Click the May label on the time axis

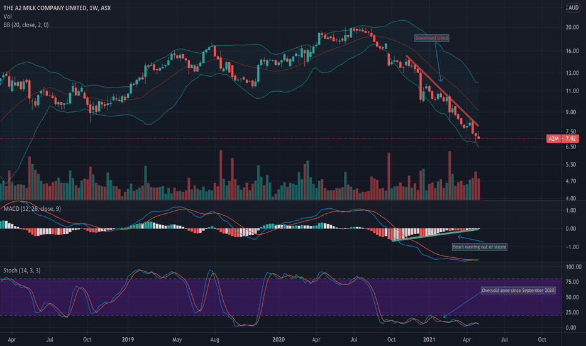177,340
